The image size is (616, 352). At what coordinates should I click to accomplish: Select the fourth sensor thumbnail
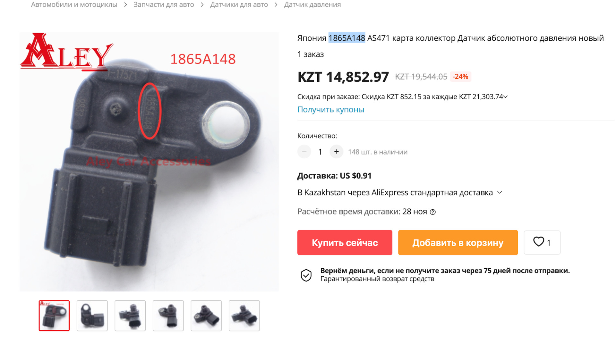click(168, 315)
